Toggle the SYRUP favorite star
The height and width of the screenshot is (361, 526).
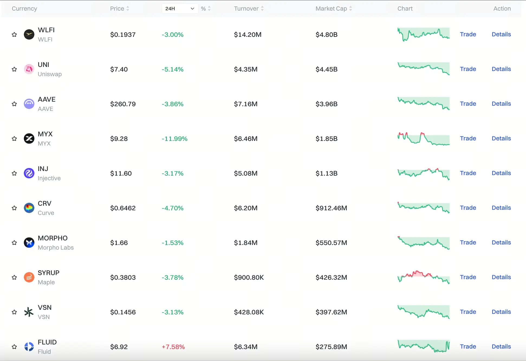point(14,277)
